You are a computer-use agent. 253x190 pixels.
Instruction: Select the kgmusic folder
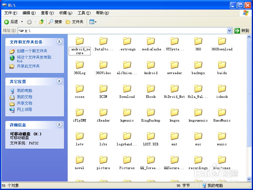pyautogui.click(x=127, y=115)
